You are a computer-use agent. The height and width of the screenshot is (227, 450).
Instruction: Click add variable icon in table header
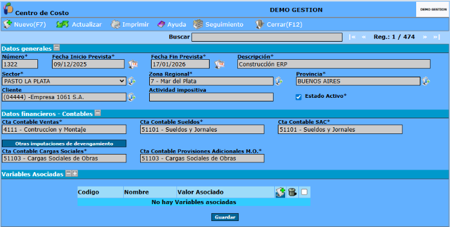tap(280, 192)
